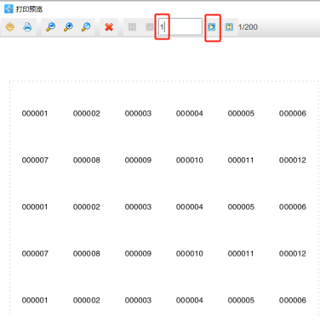Click the topmost 000008 label
Screen dimensions: 320x316
(x=87, y=161)
